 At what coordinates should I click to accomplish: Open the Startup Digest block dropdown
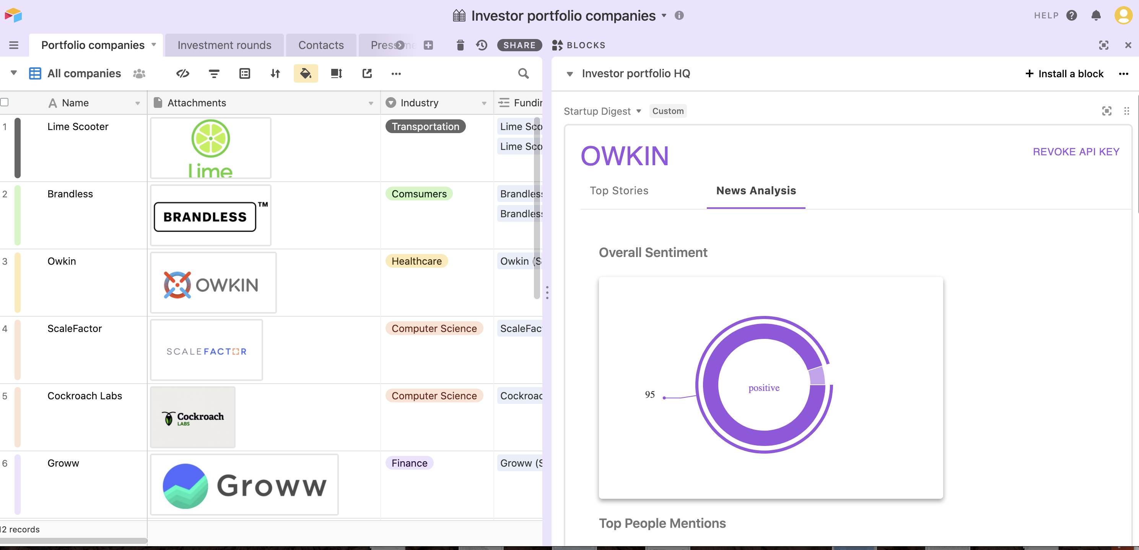pyautogui.click(x=638, y=111)
